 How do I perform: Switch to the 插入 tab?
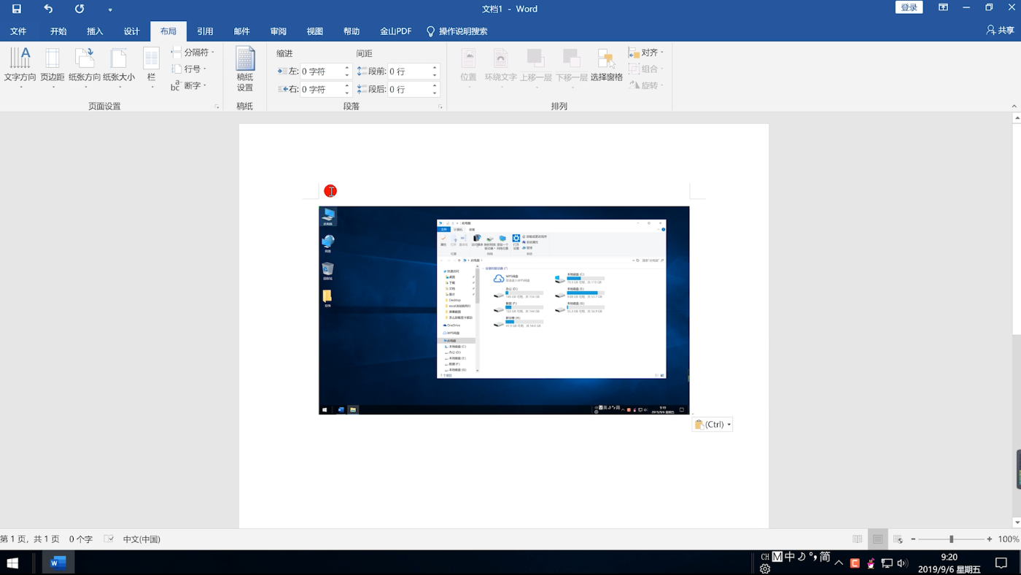pyautogui.click(x=95, y=31)
